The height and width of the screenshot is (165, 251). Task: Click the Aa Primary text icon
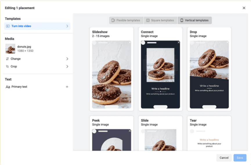pos(8,87)
